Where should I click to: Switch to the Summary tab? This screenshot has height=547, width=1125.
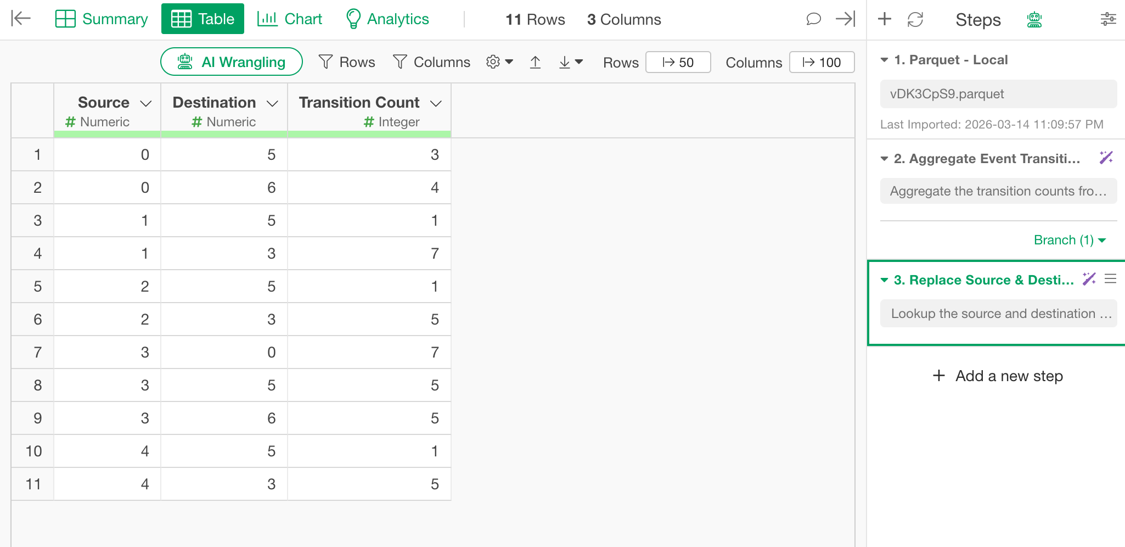coord(102,19)
